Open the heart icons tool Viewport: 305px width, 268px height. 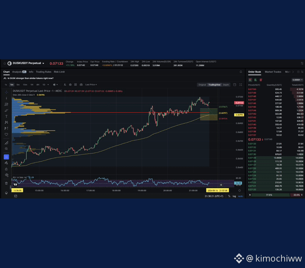pyautogui.click(x=6, y=134)
